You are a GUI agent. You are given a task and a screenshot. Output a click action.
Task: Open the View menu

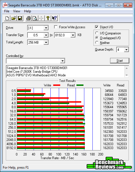pyautogui.click(x=17, y=11)
